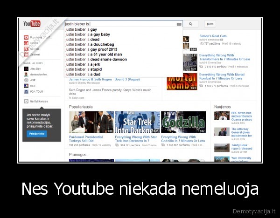Click the "sukūrė simonscat" uploader name
Viewport: 280px width, 218px height.
(210, 40)
